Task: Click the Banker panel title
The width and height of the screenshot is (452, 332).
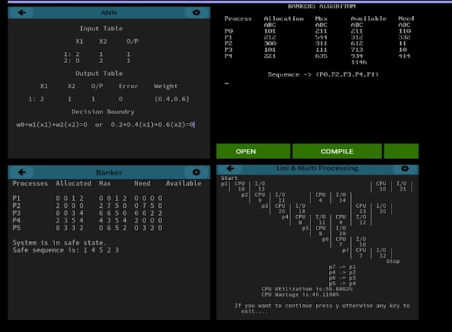Action: tap(109, 173)
